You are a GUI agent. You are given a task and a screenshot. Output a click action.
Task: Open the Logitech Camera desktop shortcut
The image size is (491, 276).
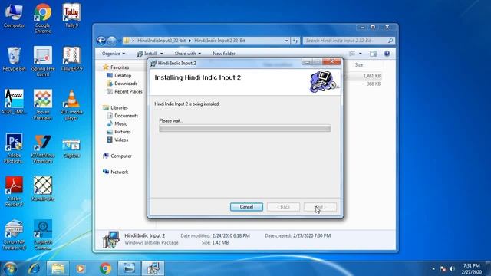click(x=43, y=235)
